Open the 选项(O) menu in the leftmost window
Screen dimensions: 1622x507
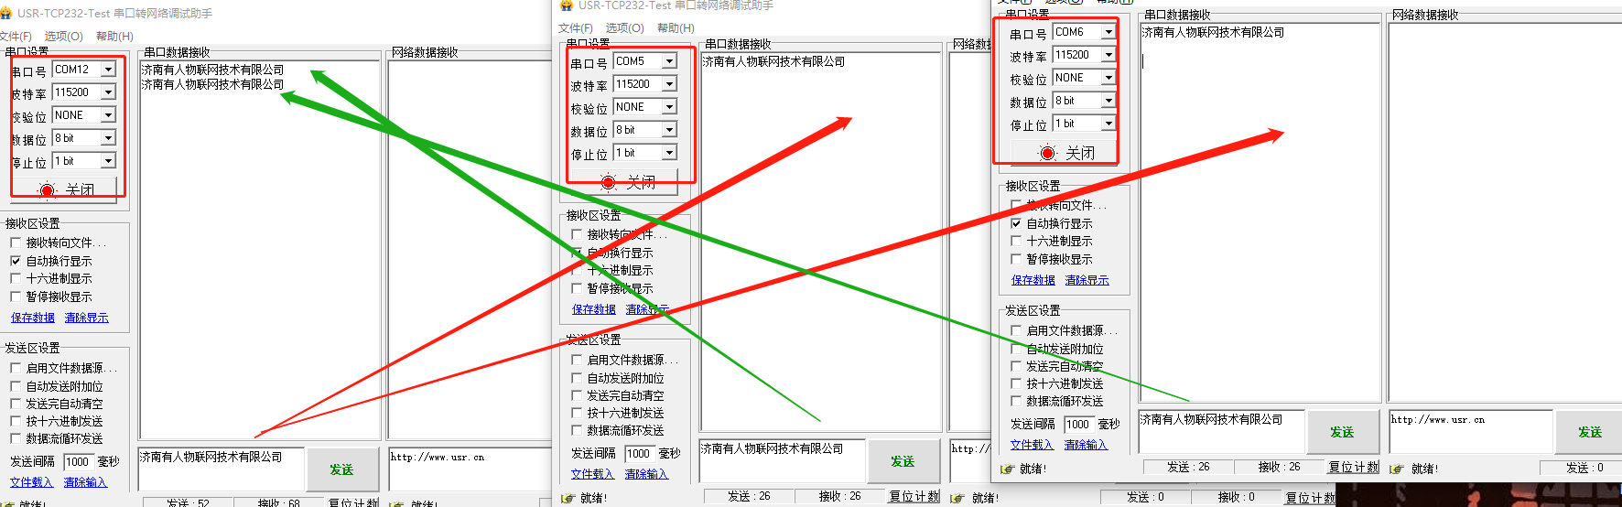coord(63,37)
